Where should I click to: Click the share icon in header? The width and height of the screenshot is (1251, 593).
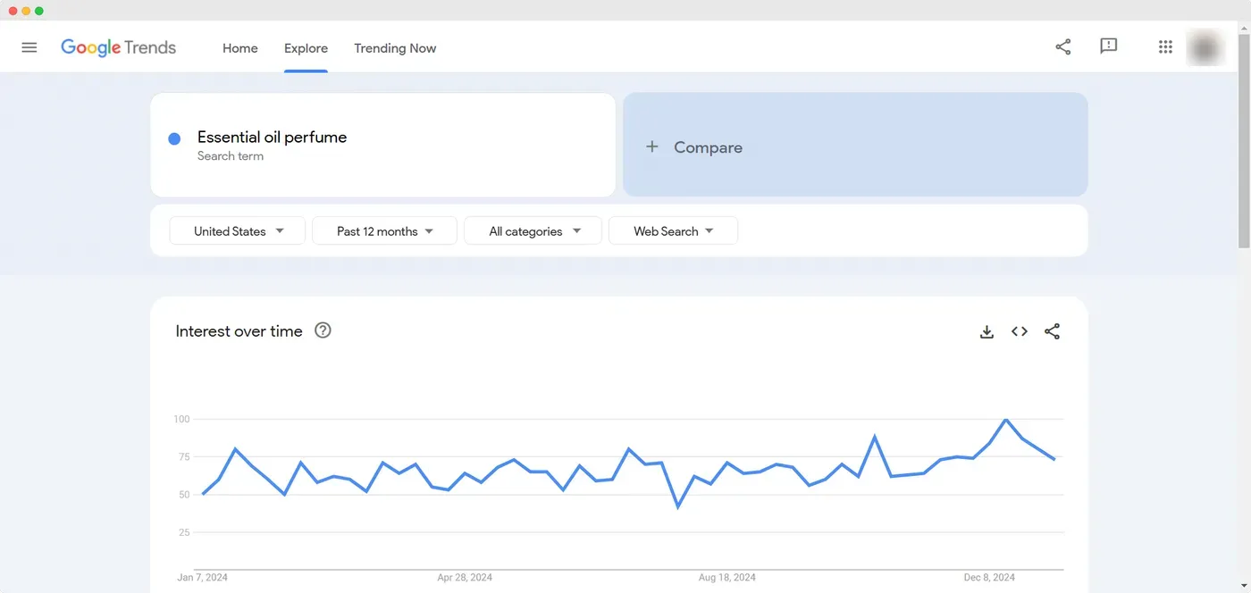(x=1063, y=47)
